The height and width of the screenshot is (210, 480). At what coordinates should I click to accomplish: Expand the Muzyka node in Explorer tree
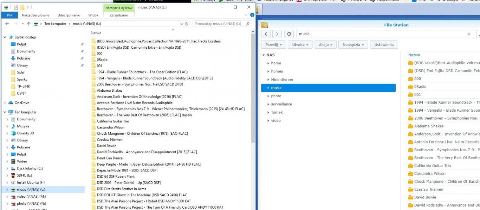(x=7, y=126)
